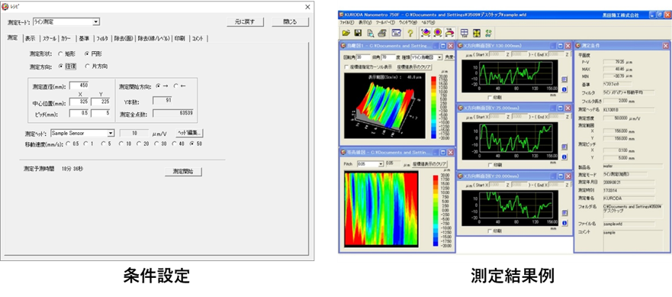Save data using the floppy disk icon
This screenshot has height=297, width=672.
coord(358,32)
